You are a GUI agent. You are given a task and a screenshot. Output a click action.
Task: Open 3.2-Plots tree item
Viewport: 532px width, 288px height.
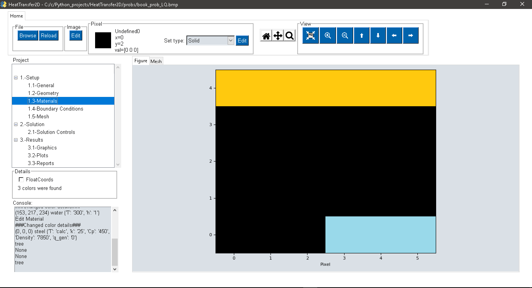38,155
